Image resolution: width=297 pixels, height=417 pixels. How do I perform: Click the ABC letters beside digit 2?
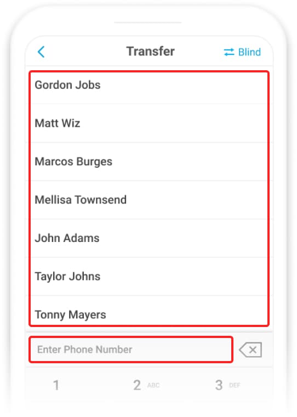153,385
